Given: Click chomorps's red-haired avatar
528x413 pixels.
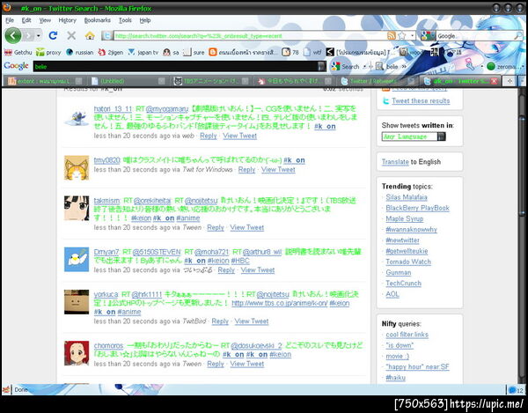Looking at the screenshot, I should (77, 353).
